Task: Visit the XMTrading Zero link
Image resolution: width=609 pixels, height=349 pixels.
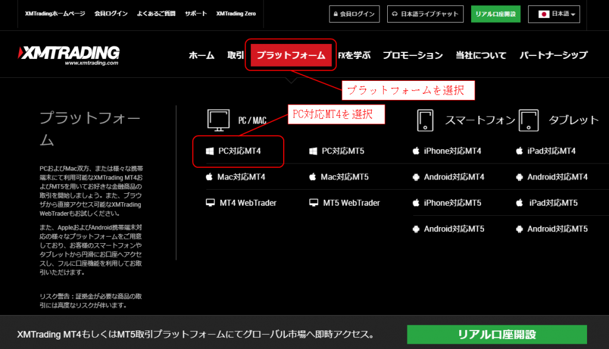Action: (236, 14)
